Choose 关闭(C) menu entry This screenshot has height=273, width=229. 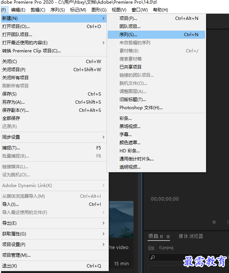coord(54,62)
